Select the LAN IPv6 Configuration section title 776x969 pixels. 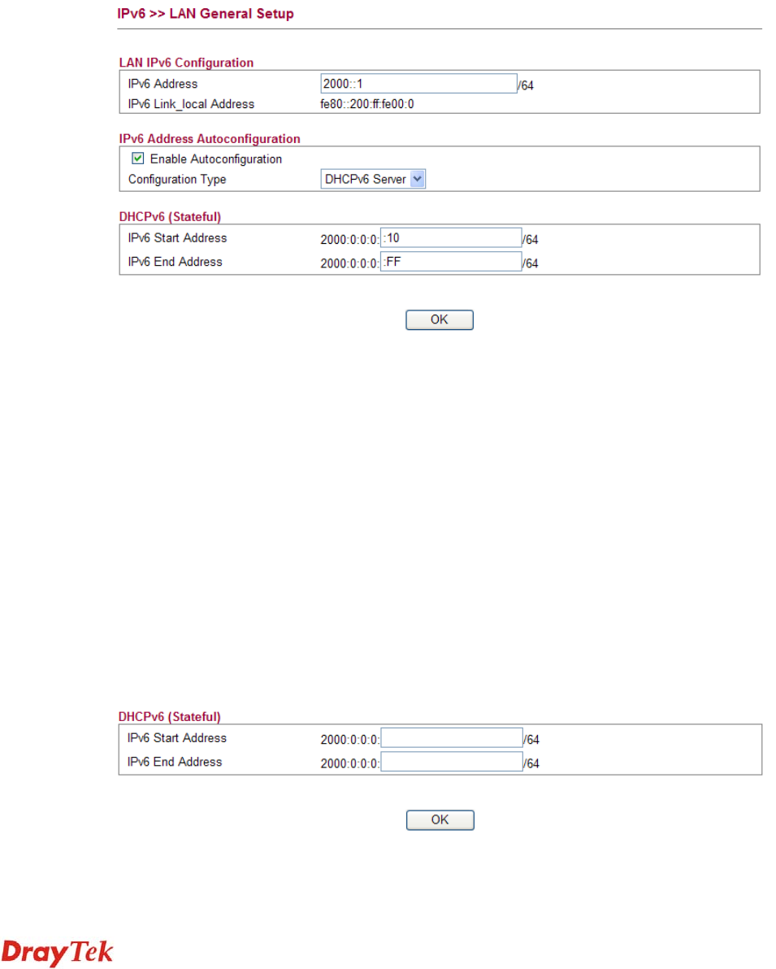[186, 63]
